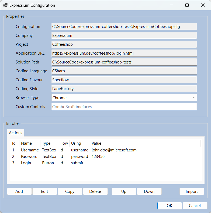The image size is (211, 213).
Task: Click the submit cell in LogIn row
Action: (x=77, y=163)
